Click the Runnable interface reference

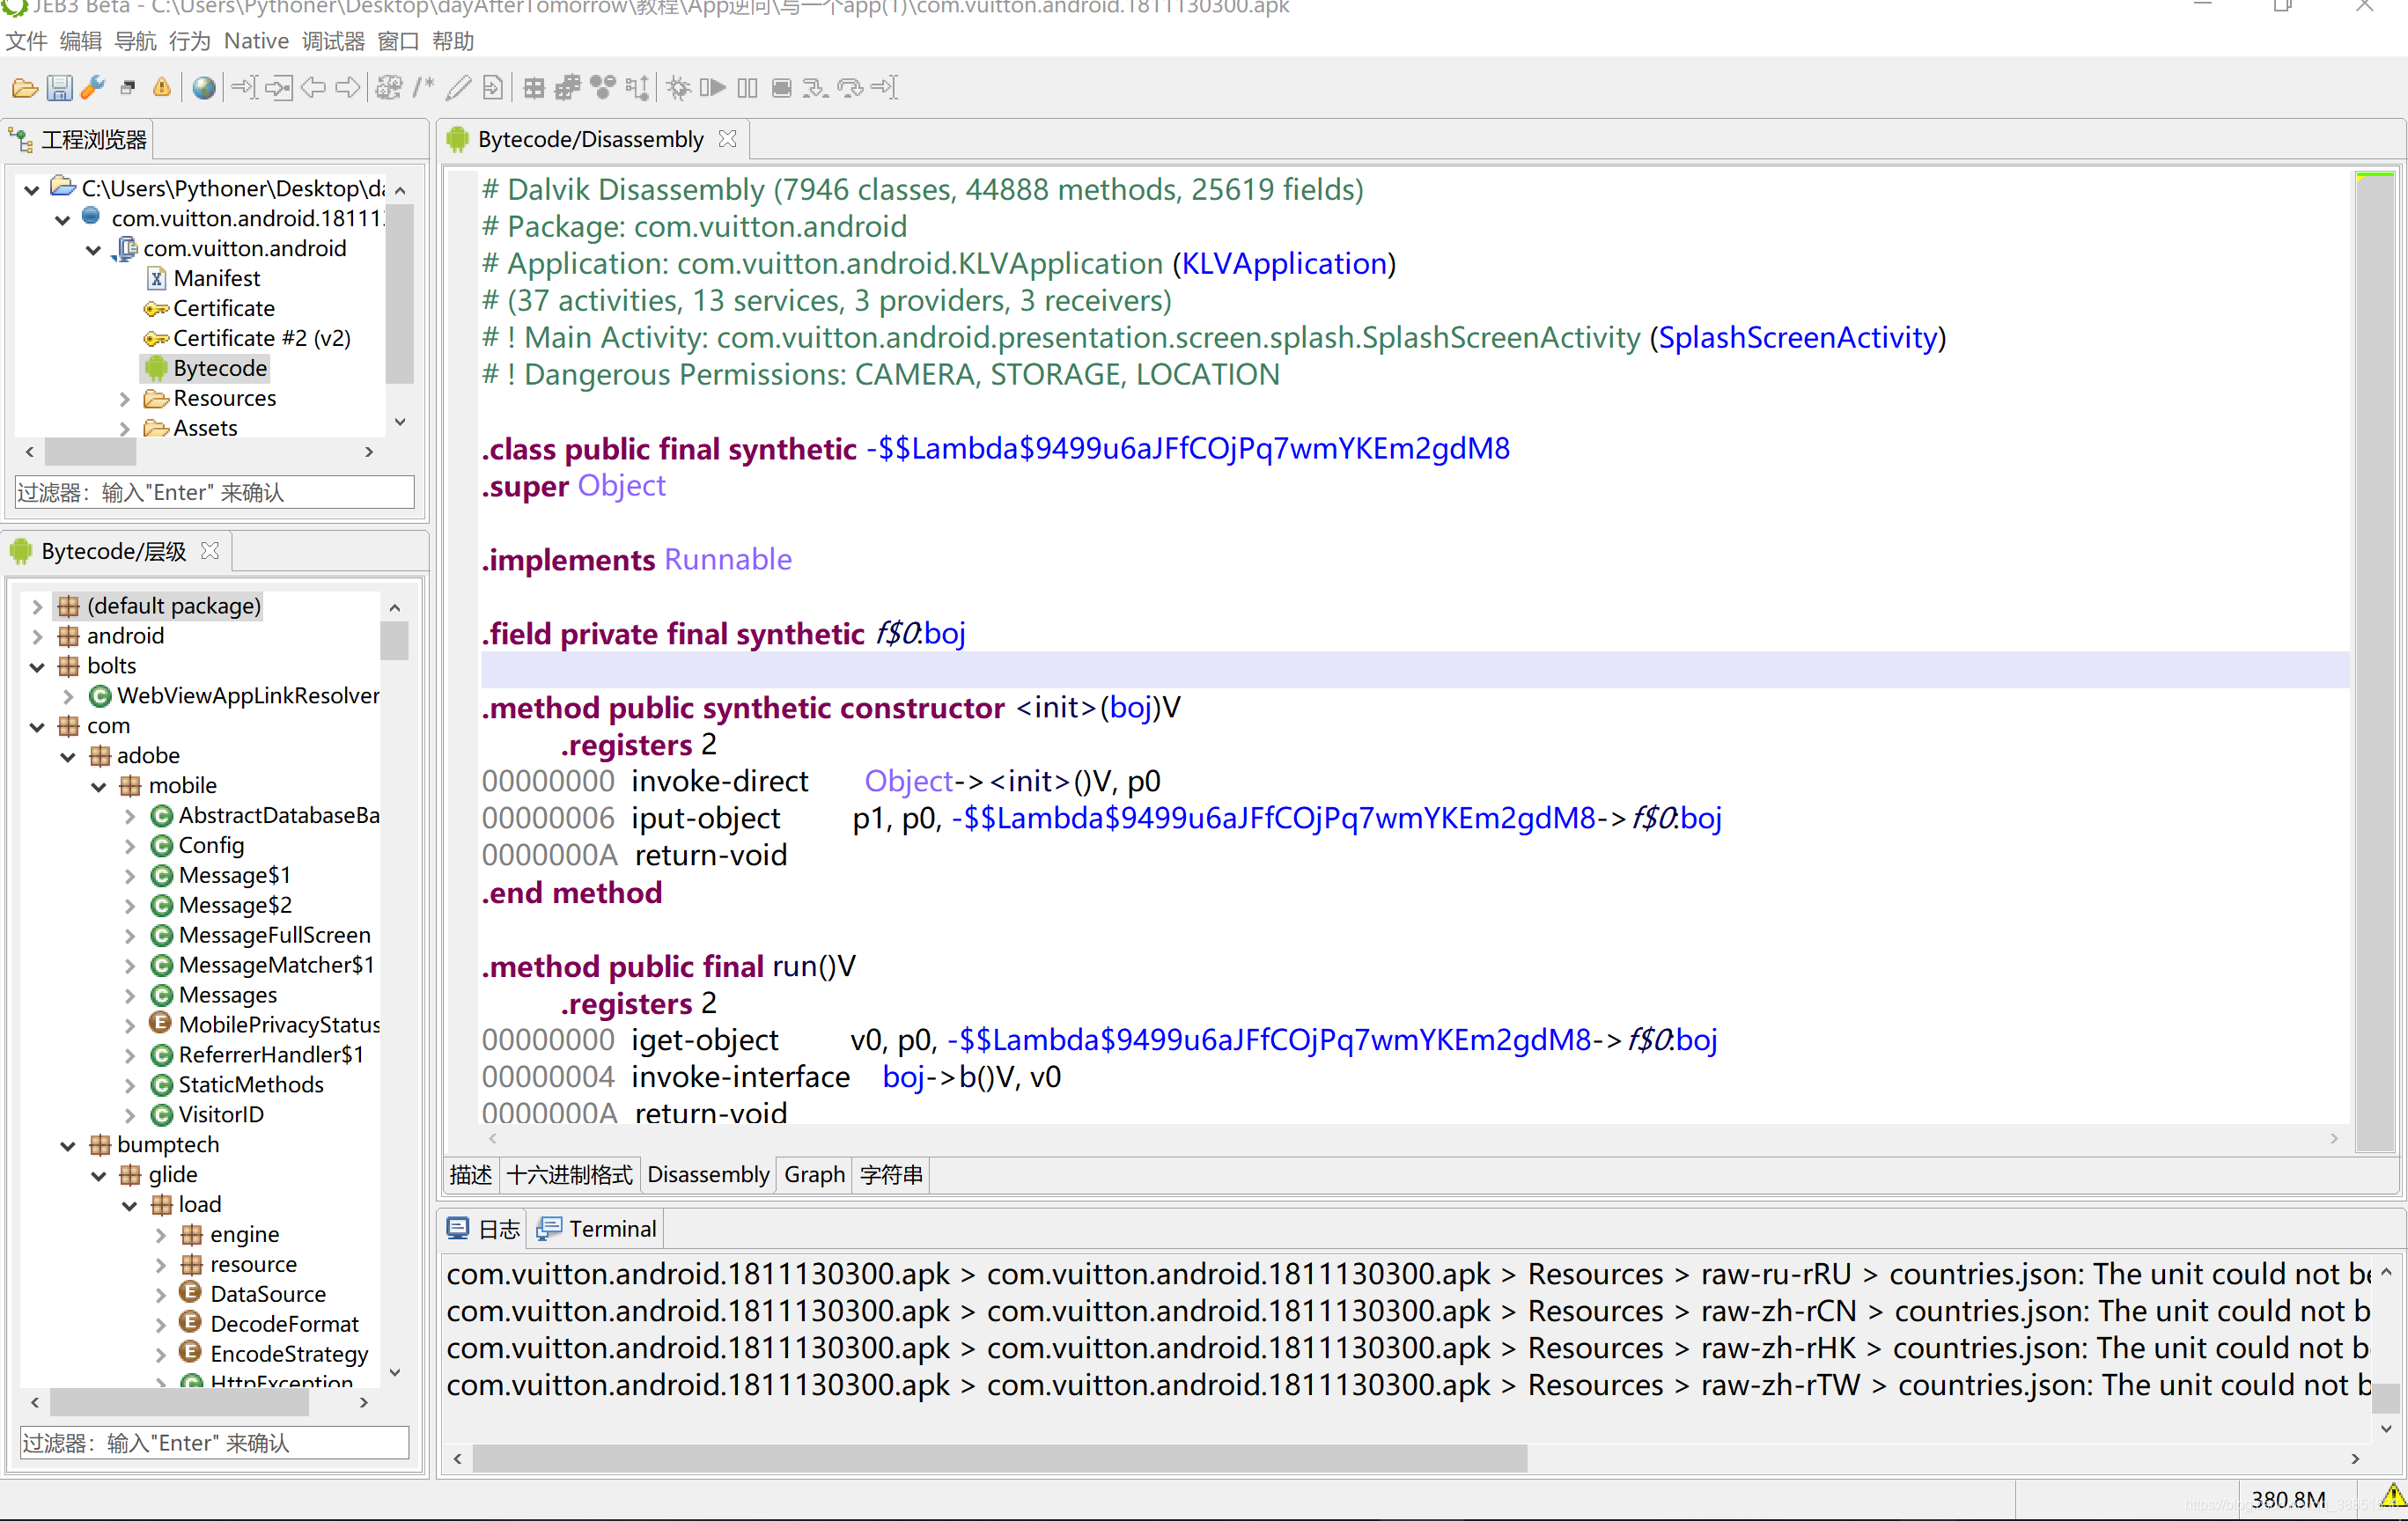tap(728, 560)
